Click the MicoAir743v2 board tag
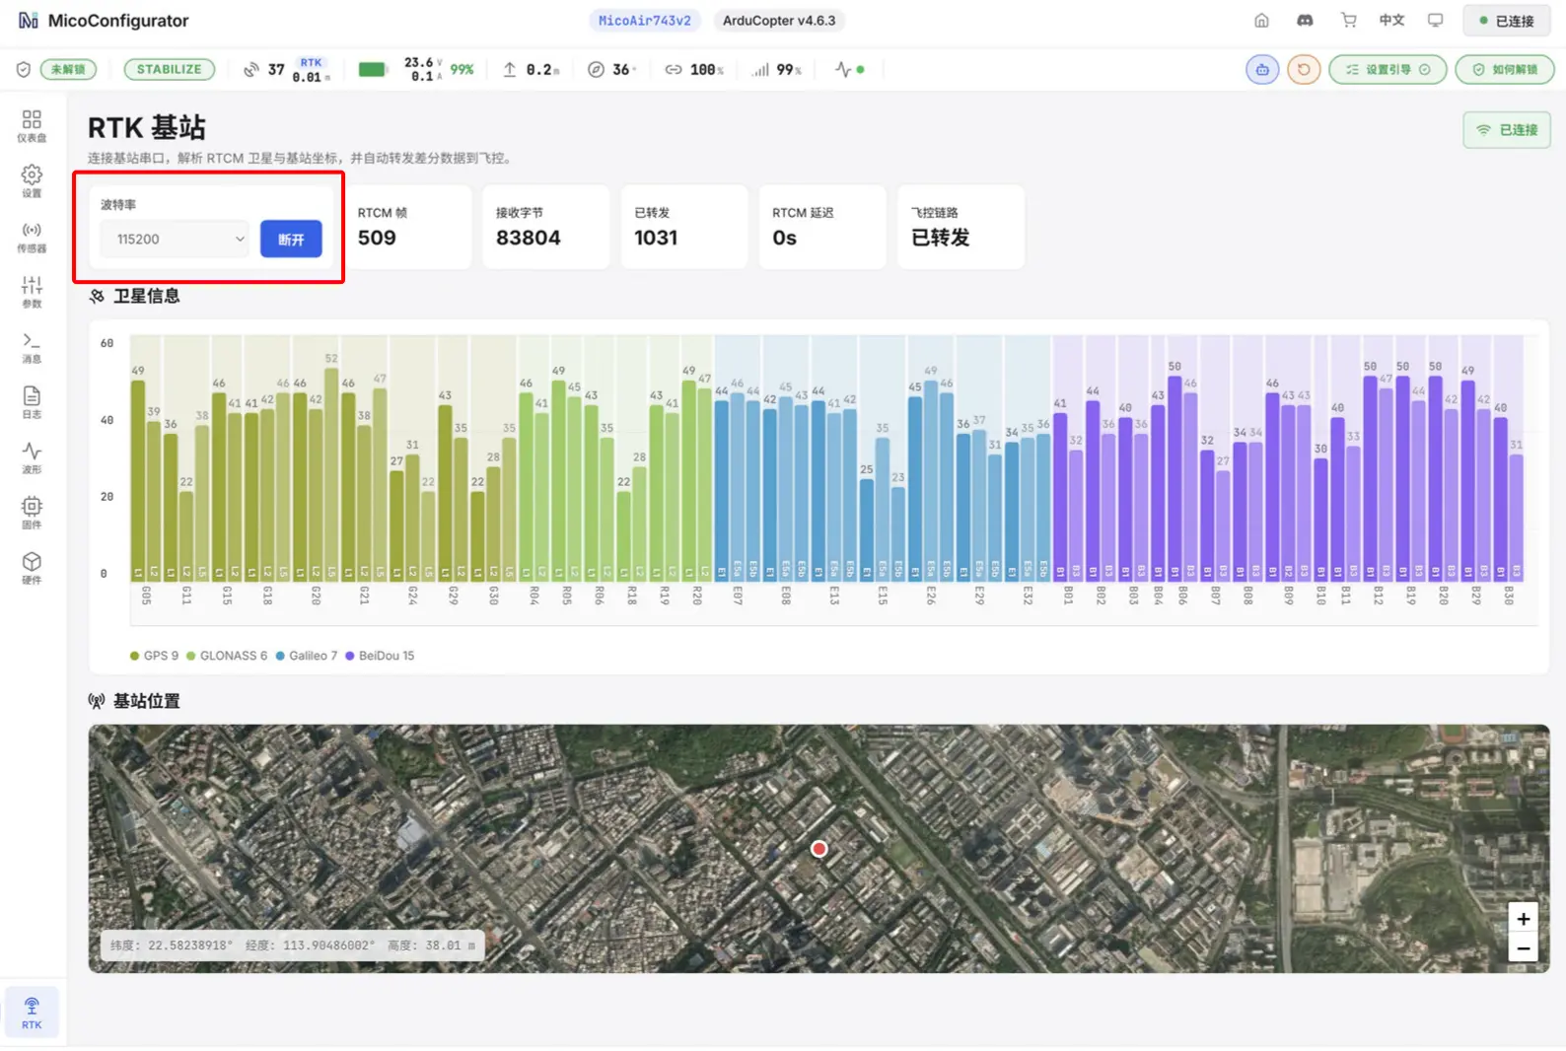Viewport: 1566px width, 1051px height. [x=645, y=21]
